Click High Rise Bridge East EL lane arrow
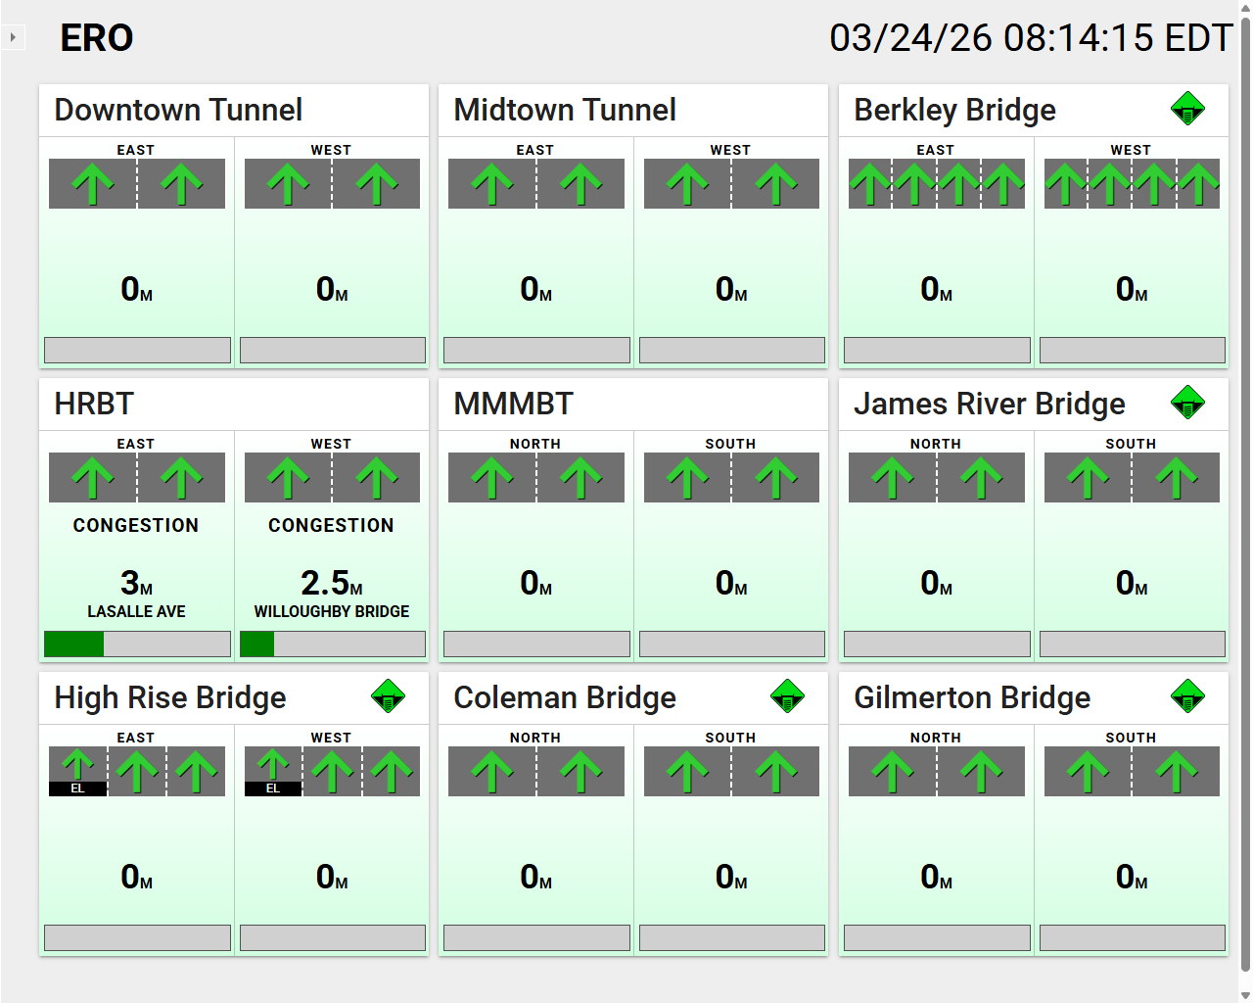Screen dimensions: 1253x1003 coord(77,769)
